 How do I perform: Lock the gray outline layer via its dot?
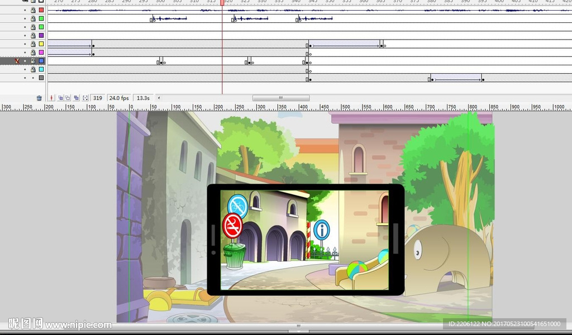(33, 78)
